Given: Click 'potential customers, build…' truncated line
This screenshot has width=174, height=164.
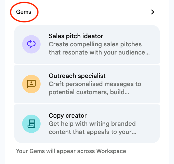Looking at the screenshot, I should (x=89, y=92).
